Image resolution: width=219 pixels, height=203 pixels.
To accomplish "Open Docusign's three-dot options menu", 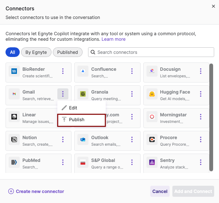I will [201, 71].
